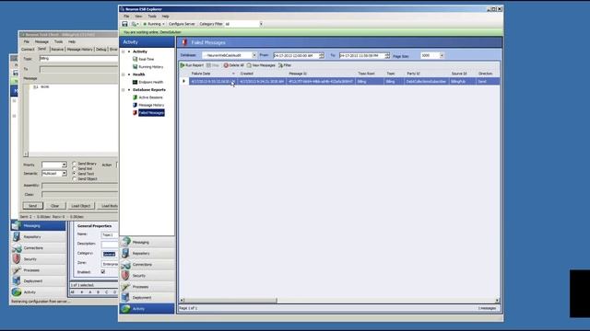Viewport: 590px width, 331px height.
Task: Collapse the Health tree group
Action: [x=123, y=74]
